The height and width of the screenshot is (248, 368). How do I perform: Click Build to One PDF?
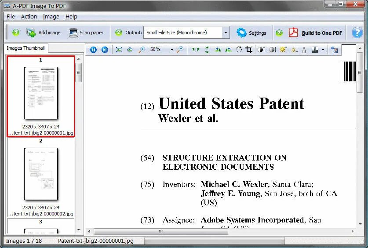point(315,33)
